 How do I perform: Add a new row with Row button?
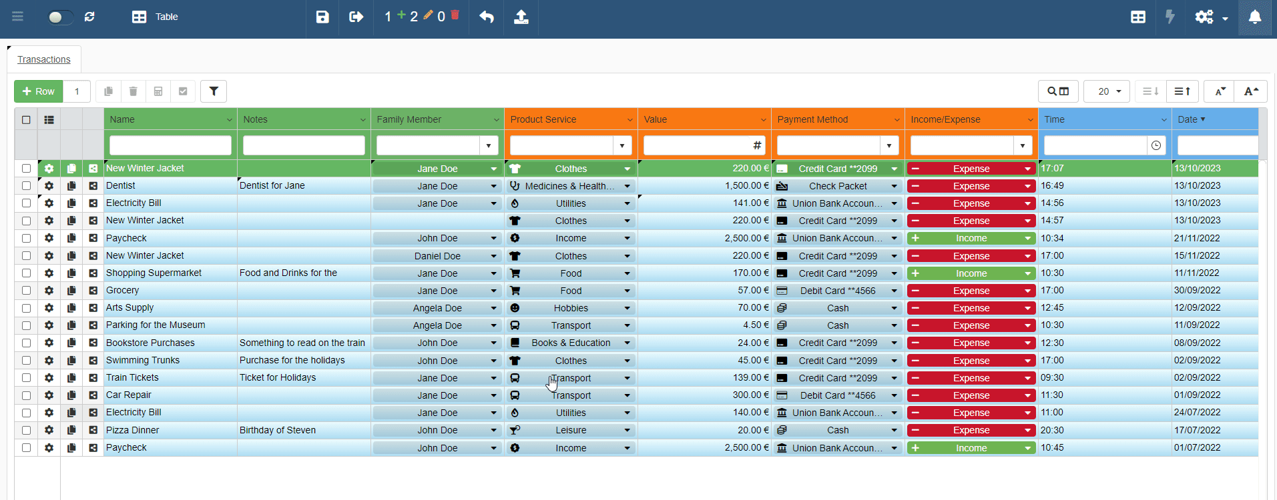[x=39, y=91]
